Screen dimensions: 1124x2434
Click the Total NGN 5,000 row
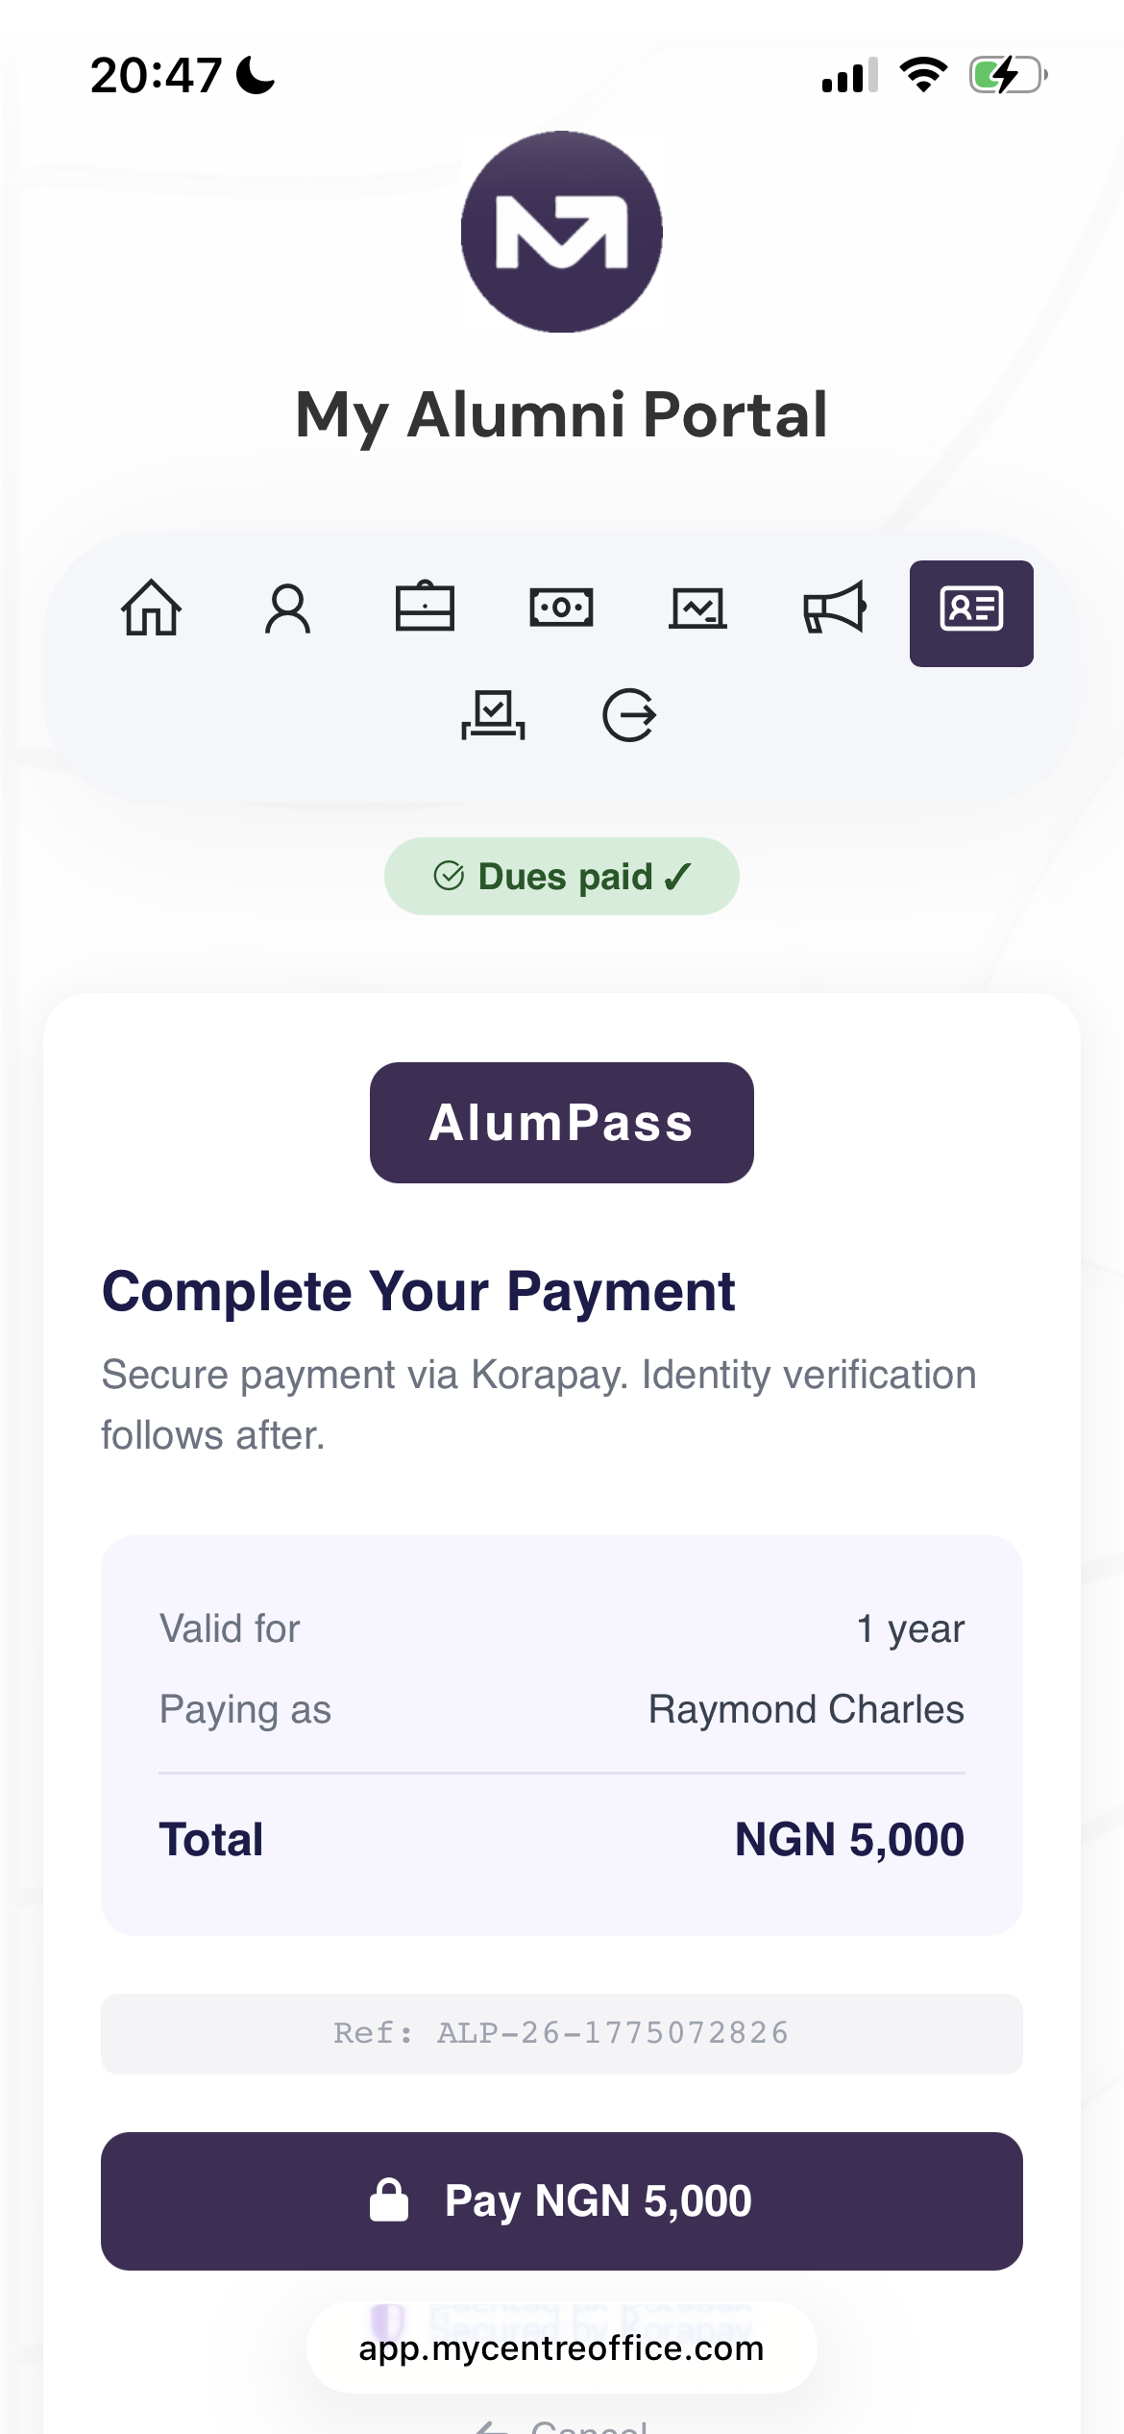[x=561, y=1839]
